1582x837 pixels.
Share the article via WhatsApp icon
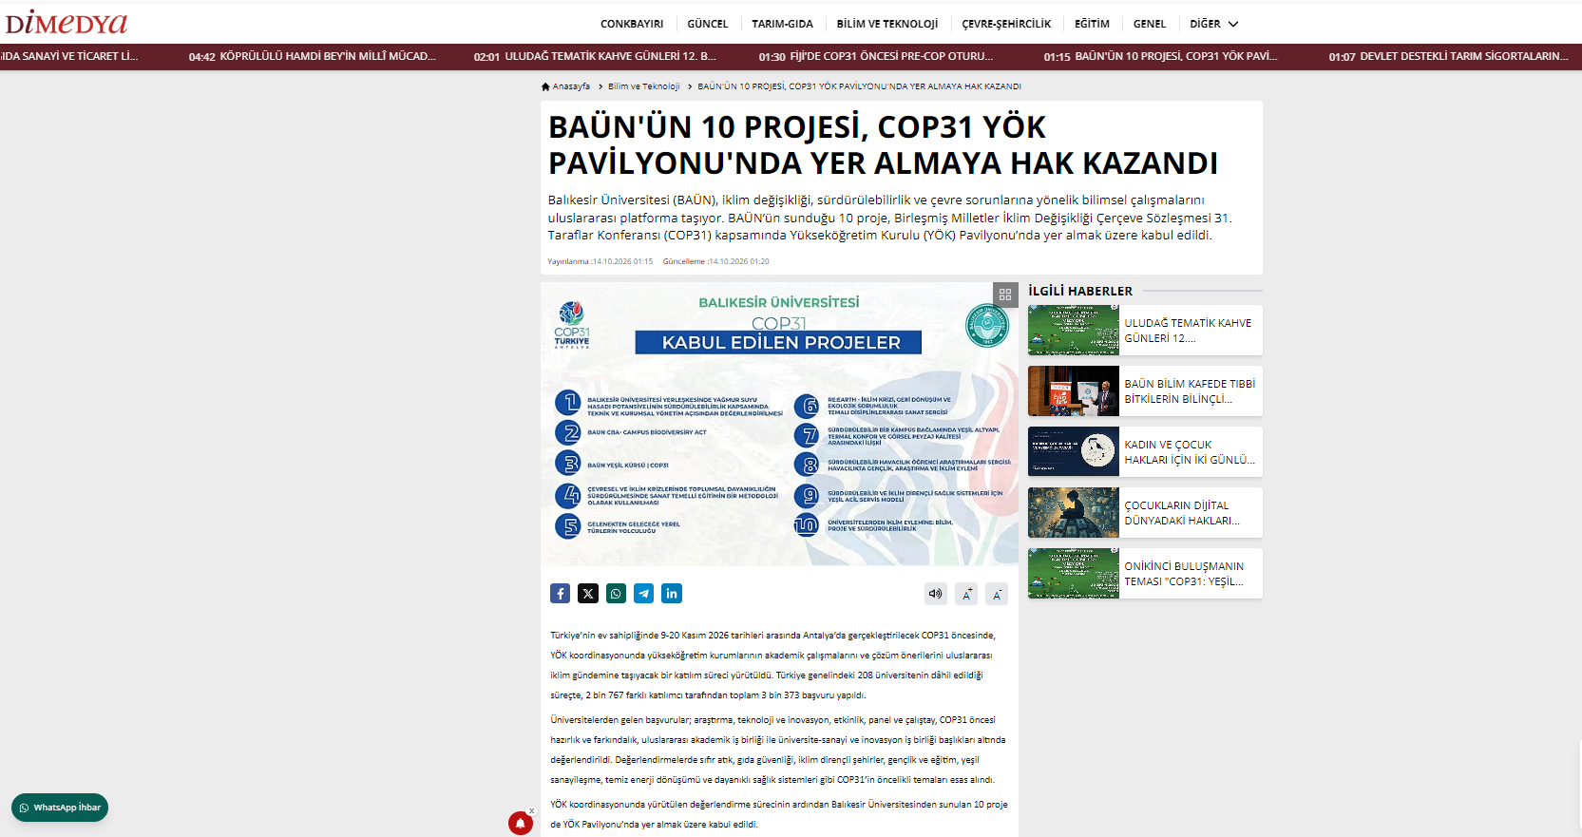pyautogui.click(x=616, y=594)
